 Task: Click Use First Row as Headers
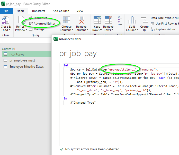165,24
